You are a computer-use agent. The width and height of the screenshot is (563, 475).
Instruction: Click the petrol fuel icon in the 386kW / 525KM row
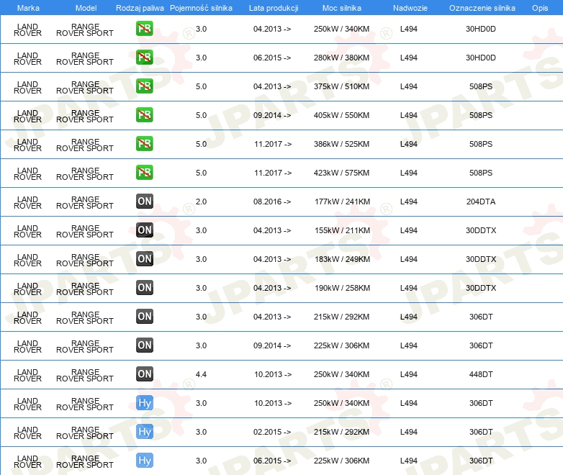point(145,144)
